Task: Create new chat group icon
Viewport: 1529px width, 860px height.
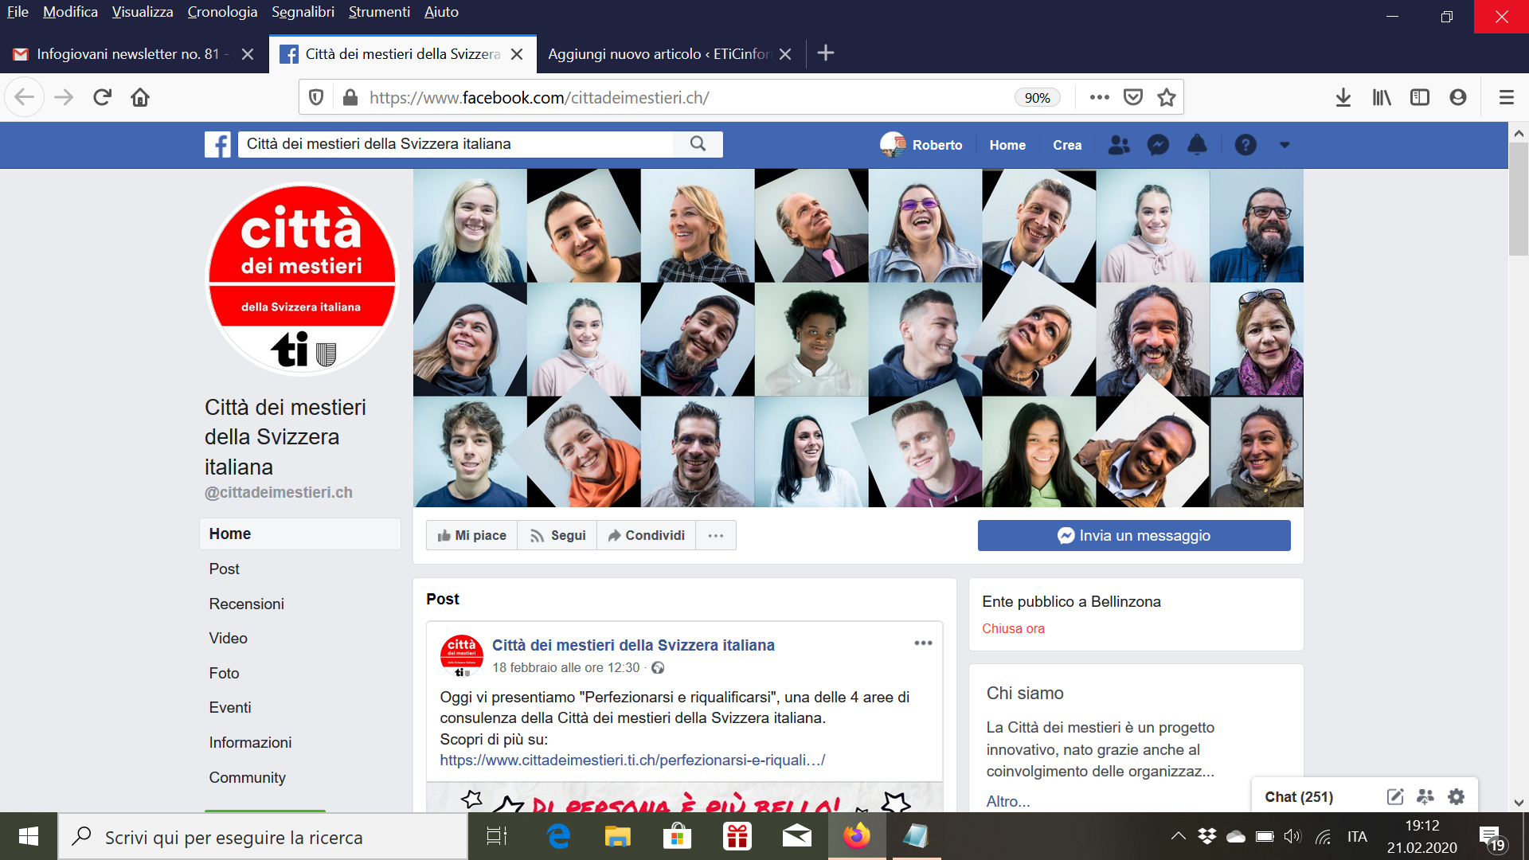Action: tap(1425, 796)
